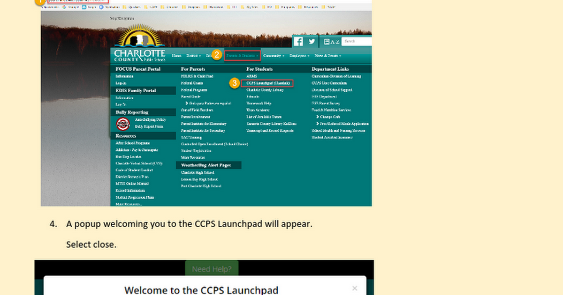Image resolution: width=563 pixels, height=295 pixels.
Task: Open Student Accident Insurance link
Action: 332,138
